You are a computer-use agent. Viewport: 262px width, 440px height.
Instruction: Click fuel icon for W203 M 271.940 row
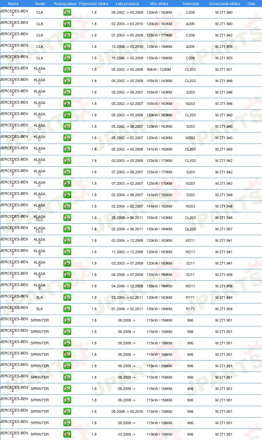point(67,138)
